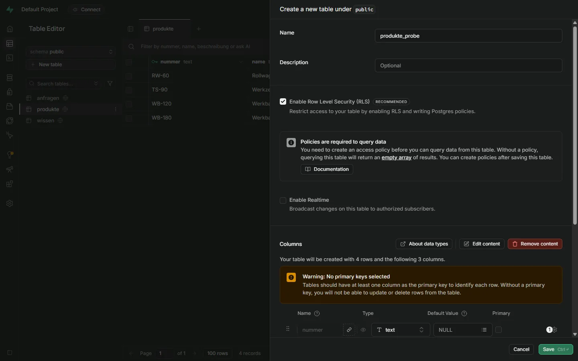Viewport: 578px width, 361px height.
Task: Select the anfragen table in the table list
Action: point(48,98)
